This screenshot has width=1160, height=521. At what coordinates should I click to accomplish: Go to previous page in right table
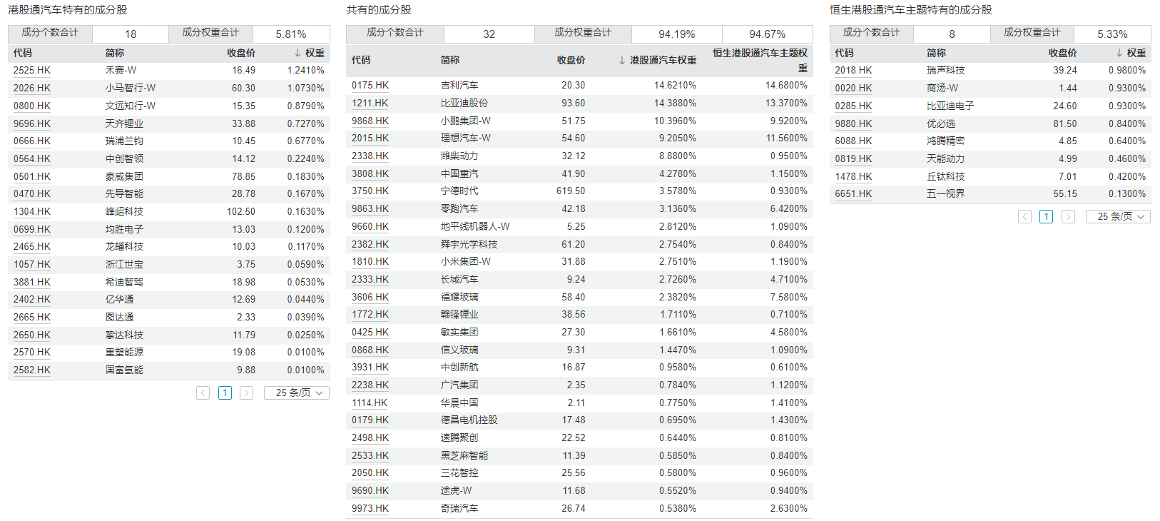pyautogui.click(x=1025, y=216)
